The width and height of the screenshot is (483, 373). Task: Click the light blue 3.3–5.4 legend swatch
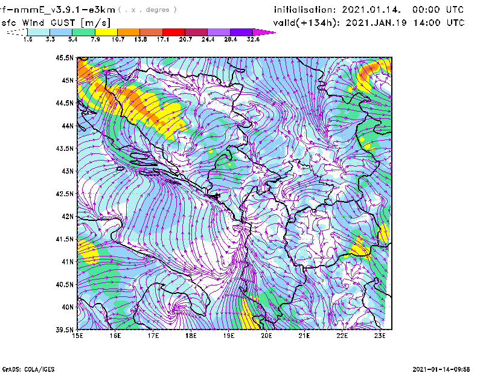(x=61, y=32)
